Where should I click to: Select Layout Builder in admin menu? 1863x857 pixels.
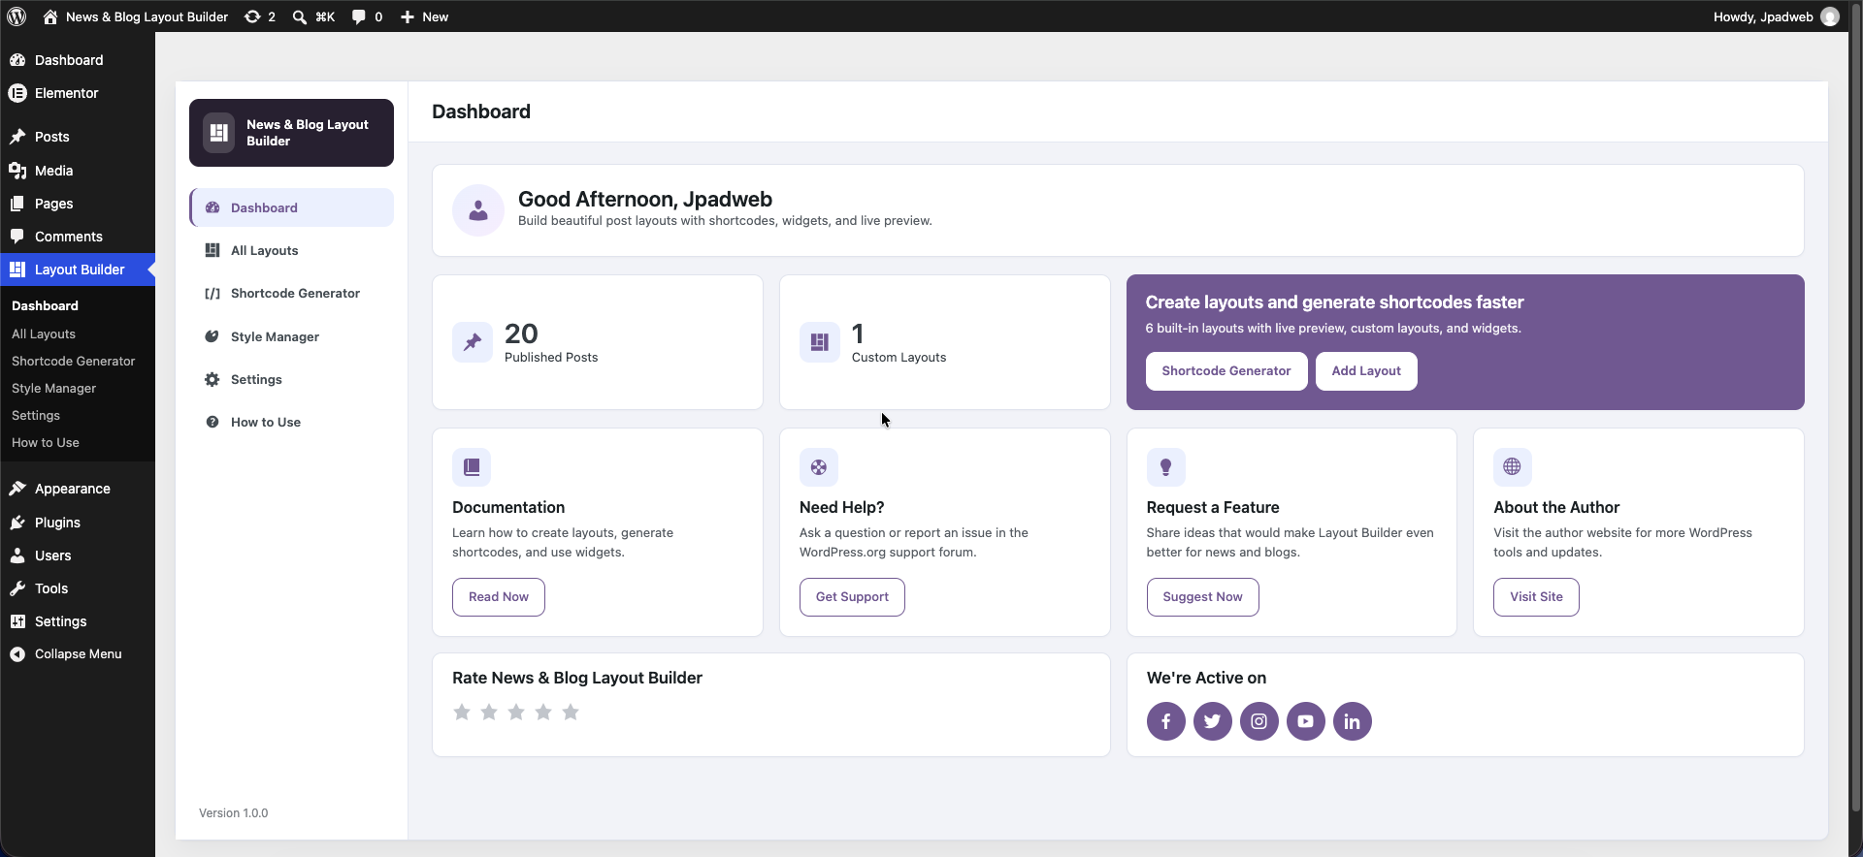pos(78,270)
